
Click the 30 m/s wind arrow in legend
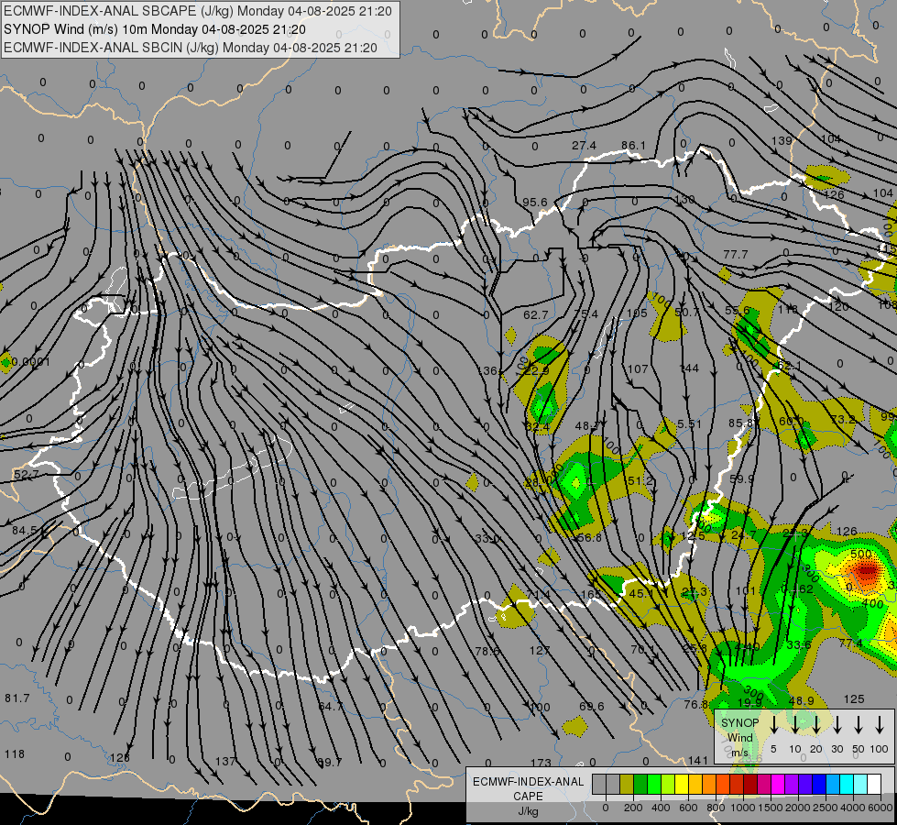point(837,724)
